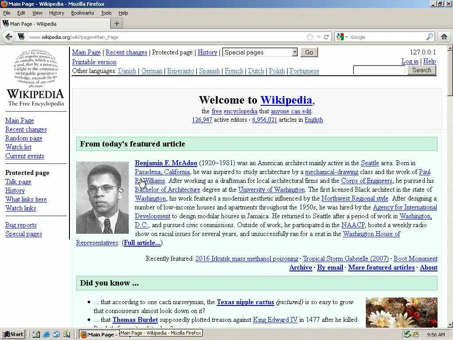Click the Benjamin McAdoo portrait photo
Image resolution: width=453 pixels, height=340 pixels.
[102, 197]
